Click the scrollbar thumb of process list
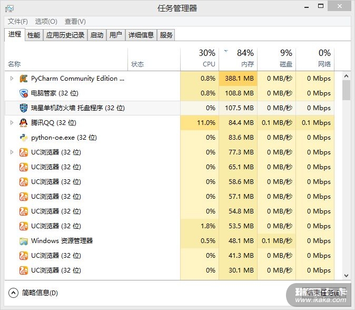 346,90
